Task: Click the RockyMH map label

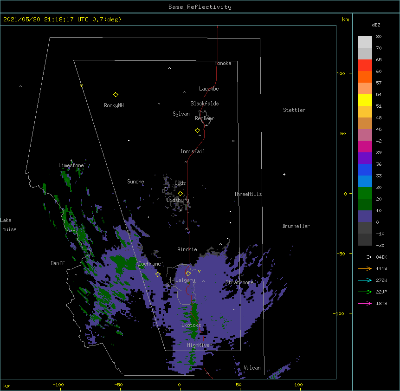Action: [x=114, y=105]
